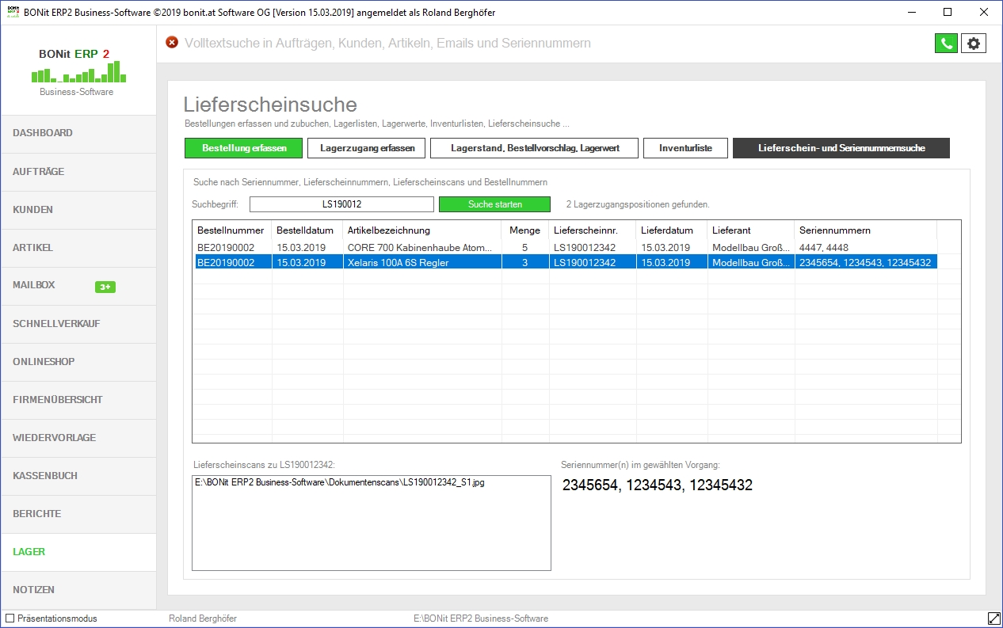Click the Lagerzugang erfassen button
Image resolution: width=1003 pixels, height=628 pixels.
point(368,148)
